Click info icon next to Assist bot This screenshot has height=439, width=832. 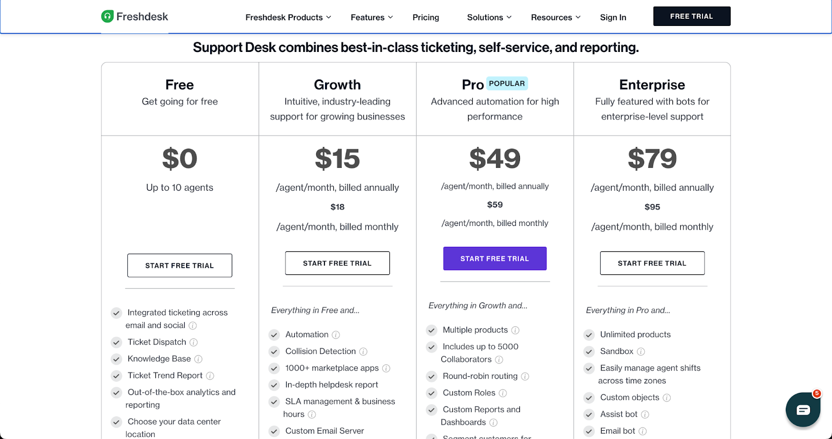pyautogui.click(x=645, y=415)
